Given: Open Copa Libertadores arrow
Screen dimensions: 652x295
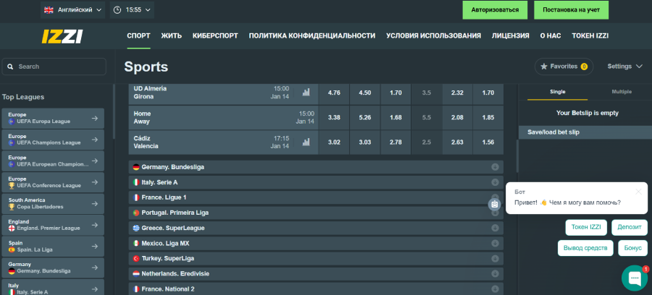Looking at the screenshot, I should coord(95,204).
